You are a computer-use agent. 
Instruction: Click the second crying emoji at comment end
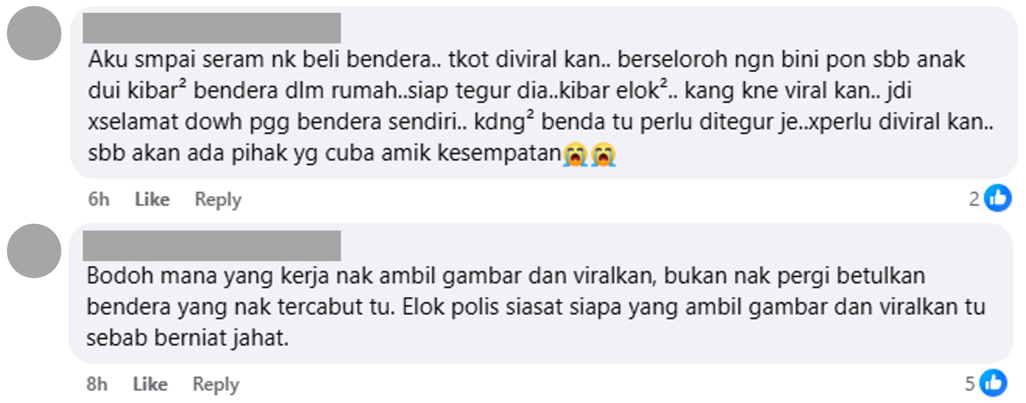coord(603,155)
